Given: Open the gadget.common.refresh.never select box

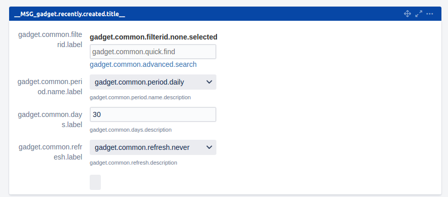Looking at the screenshot, I should (153, 147).
